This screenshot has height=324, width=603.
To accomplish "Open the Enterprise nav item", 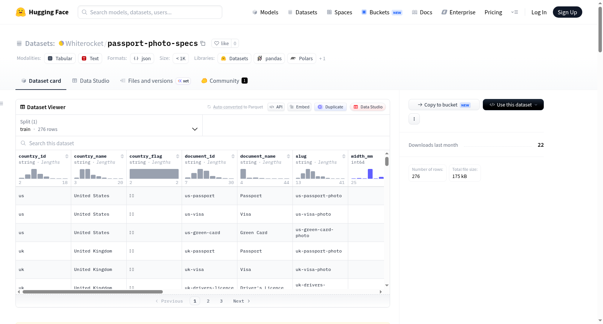I will [x=458, y=12].
